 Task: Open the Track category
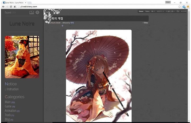[9, 115]
